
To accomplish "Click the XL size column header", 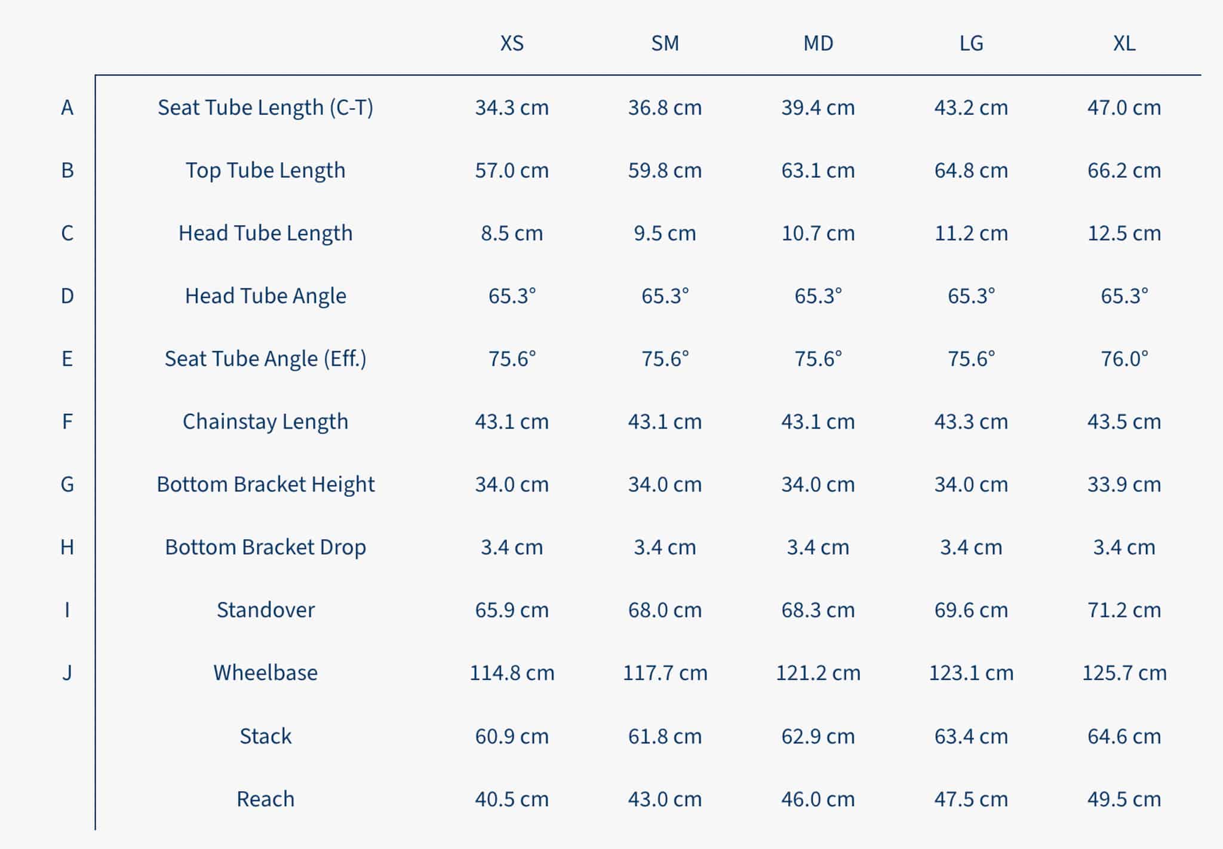I will 1124,44.
